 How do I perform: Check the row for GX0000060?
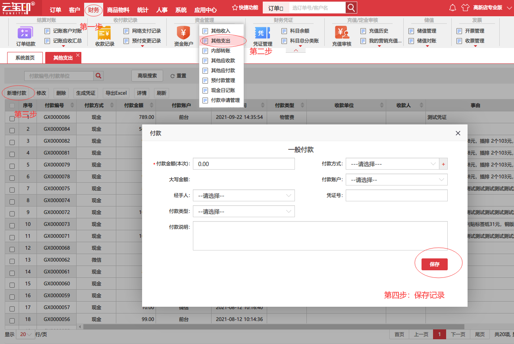click(x=12, y=285)
